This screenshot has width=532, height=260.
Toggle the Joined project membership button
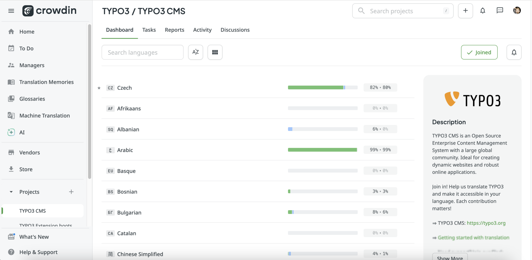(x=479, y=52)
